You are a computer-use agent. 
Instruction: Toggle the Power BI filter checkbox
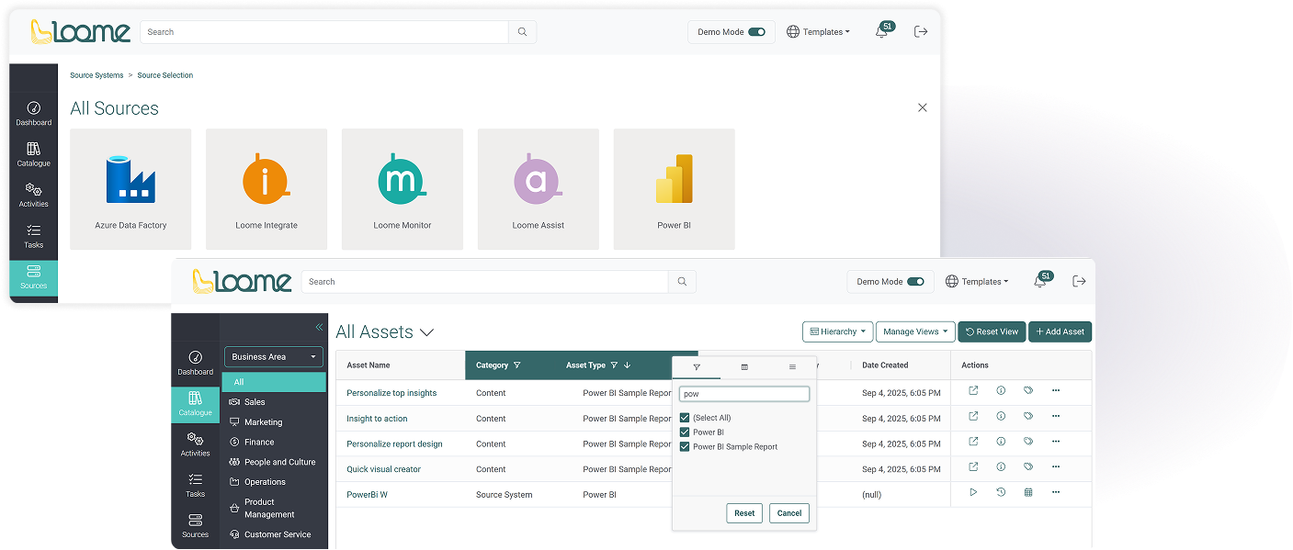point(685,432)
